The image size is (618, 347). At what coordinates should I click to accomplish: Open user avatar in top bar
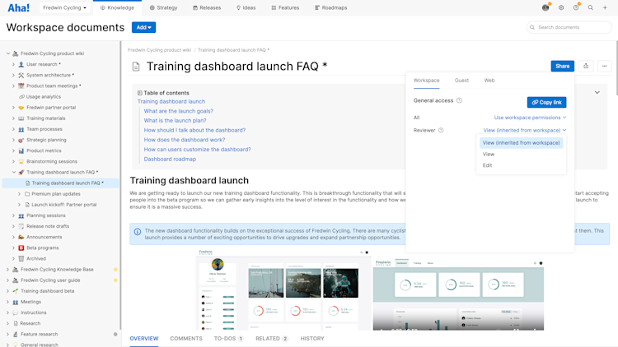[x=545, y=7]
